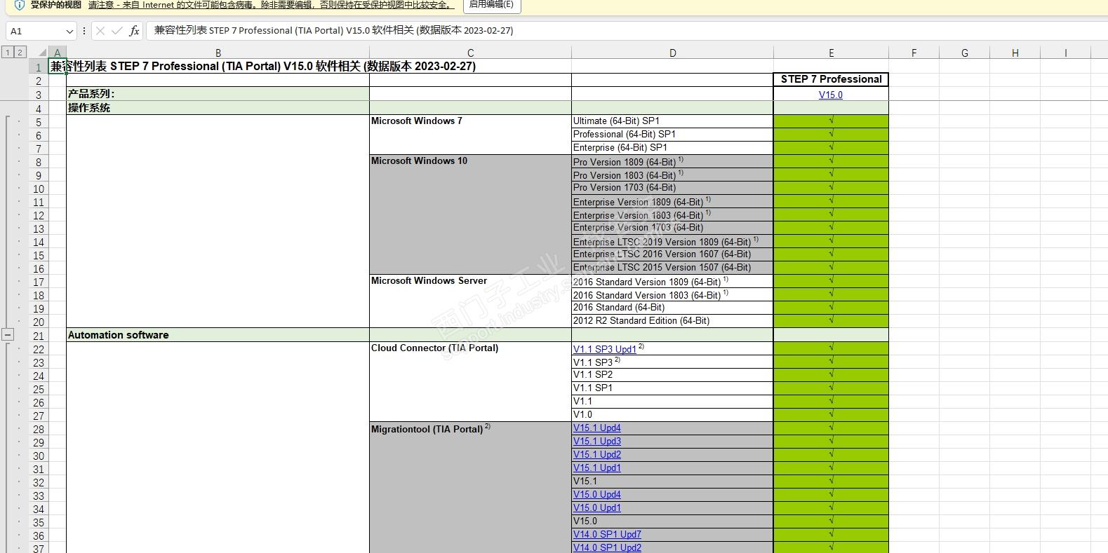Select the 'Enterprise (64-Bit) SP1' cell

point(672,148)
